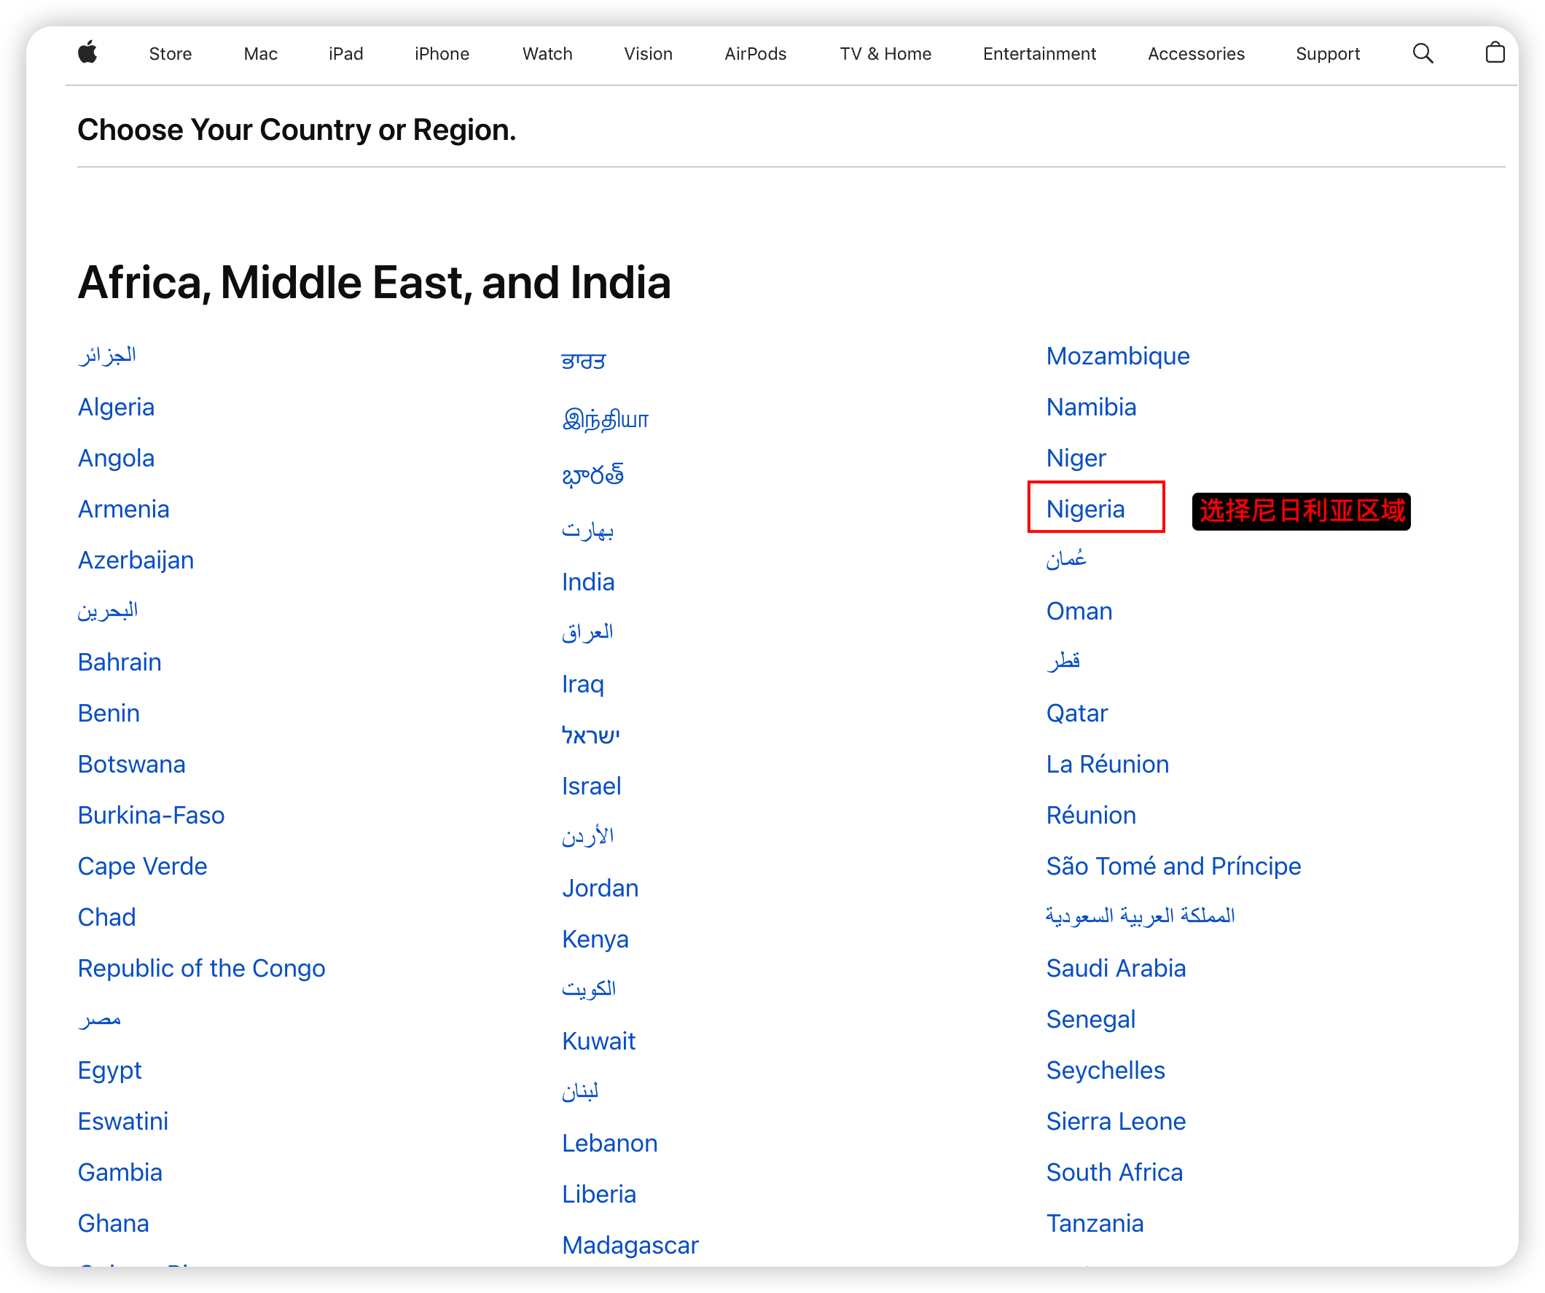Screen dimensions: 1545x1293
Task: Open the Watch menu item
Action: point(547,54)
